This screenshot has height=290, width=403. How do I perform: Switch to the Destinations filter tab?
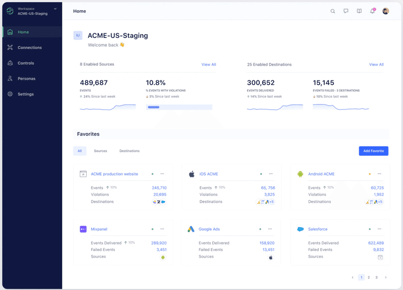[x=129, y=151]
